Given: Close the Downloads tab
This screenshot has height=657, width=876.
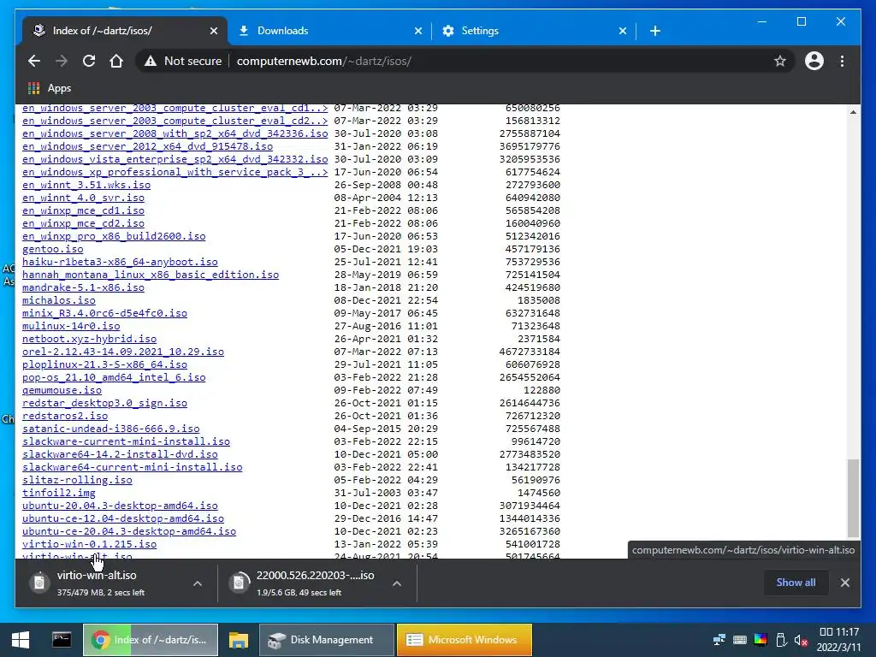Looking at the screenshot, I should click(417, 31).
